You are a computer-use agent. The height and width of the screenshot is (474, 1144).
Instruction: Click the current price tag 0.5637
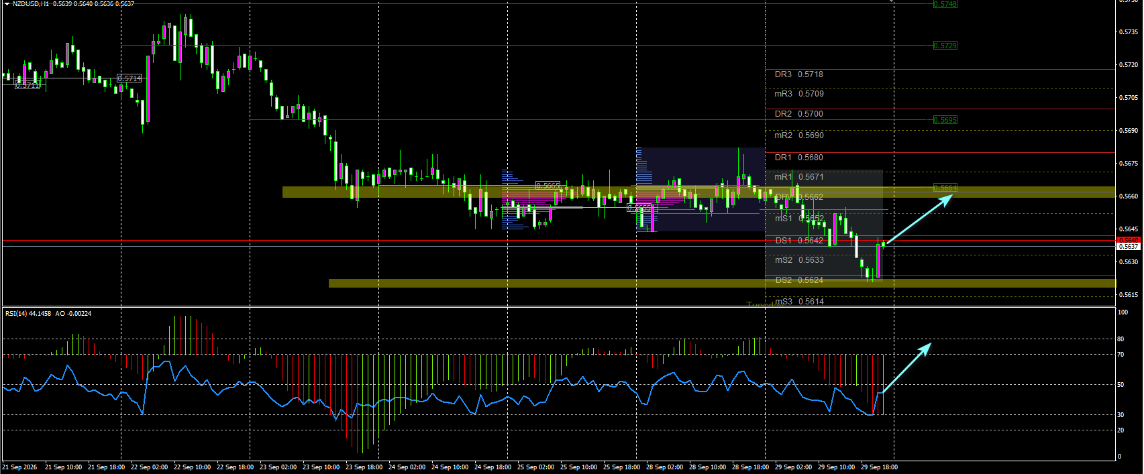[x=1129, y=247]
